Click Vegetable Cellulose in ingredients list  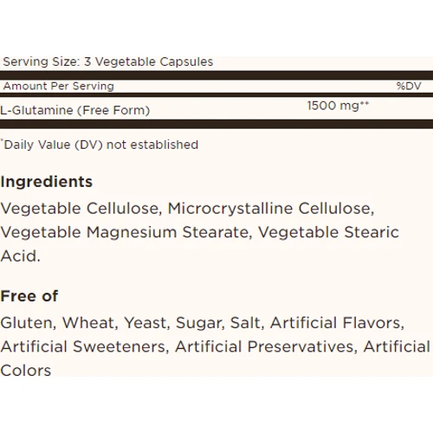[81, 209]
